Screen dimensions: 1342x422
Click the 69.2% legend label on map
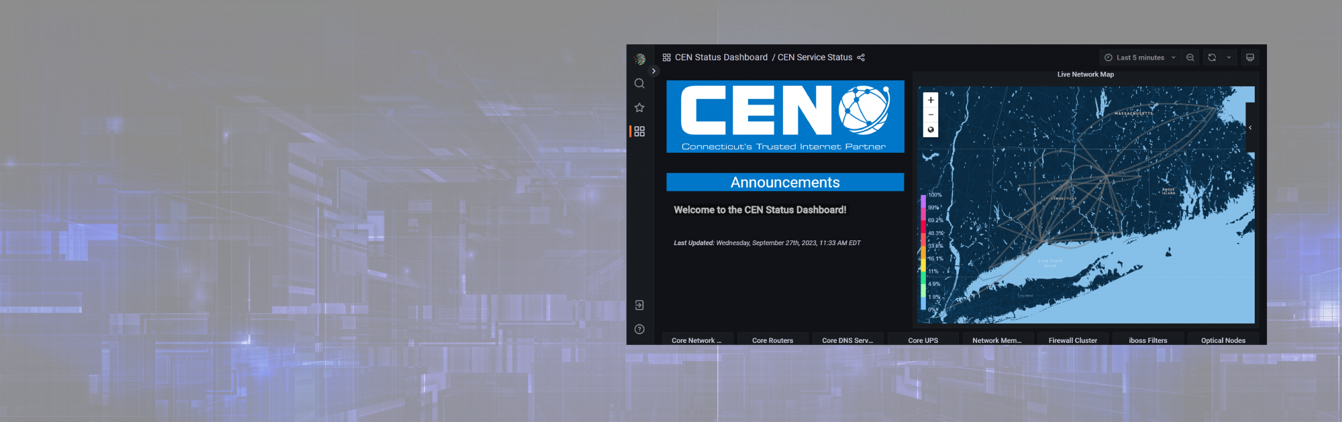pyautogui.click(x=935, y=220)
